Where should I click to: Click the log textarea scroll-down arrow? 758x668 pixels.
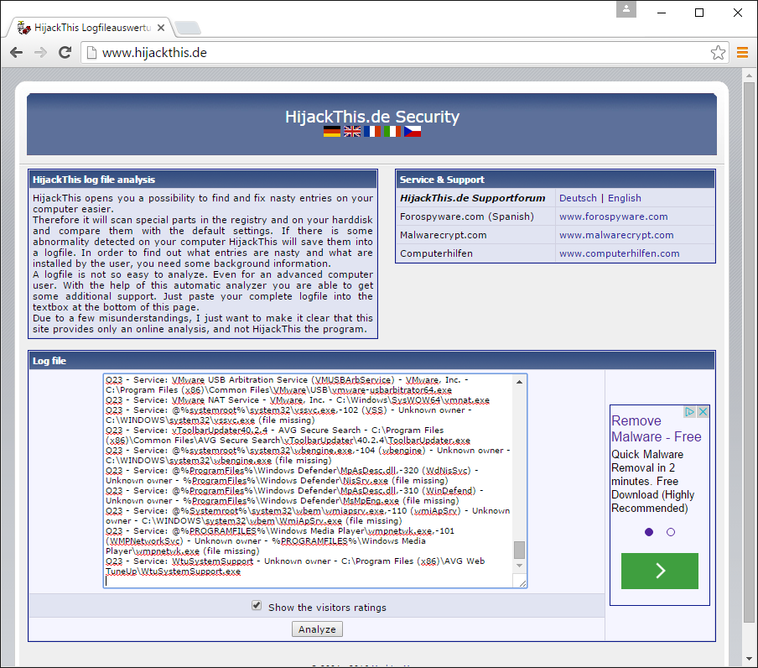519,566
